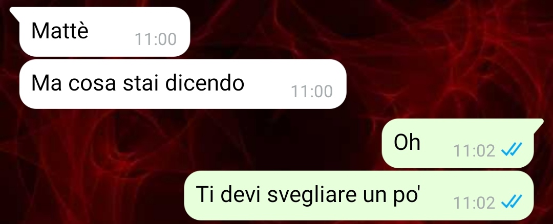The height and width of the screenshot is (224, 553).
Task: Click the 'Ma cosa stai dicendo' message
Action: coord(183,84)
